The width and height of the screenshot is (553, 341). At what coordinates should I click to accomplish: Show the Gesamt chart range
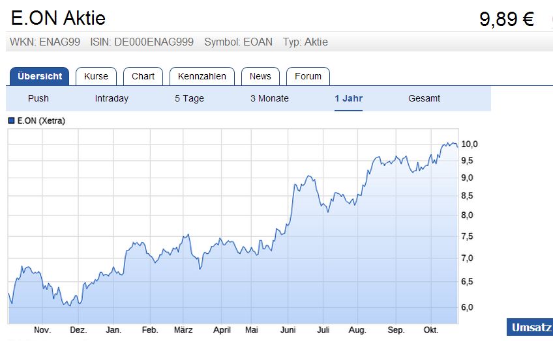click(x=424, y=98)
